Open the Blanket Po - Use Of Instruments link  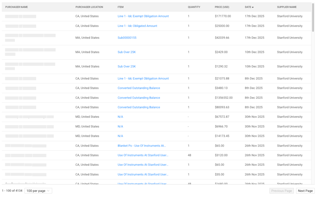142,146
